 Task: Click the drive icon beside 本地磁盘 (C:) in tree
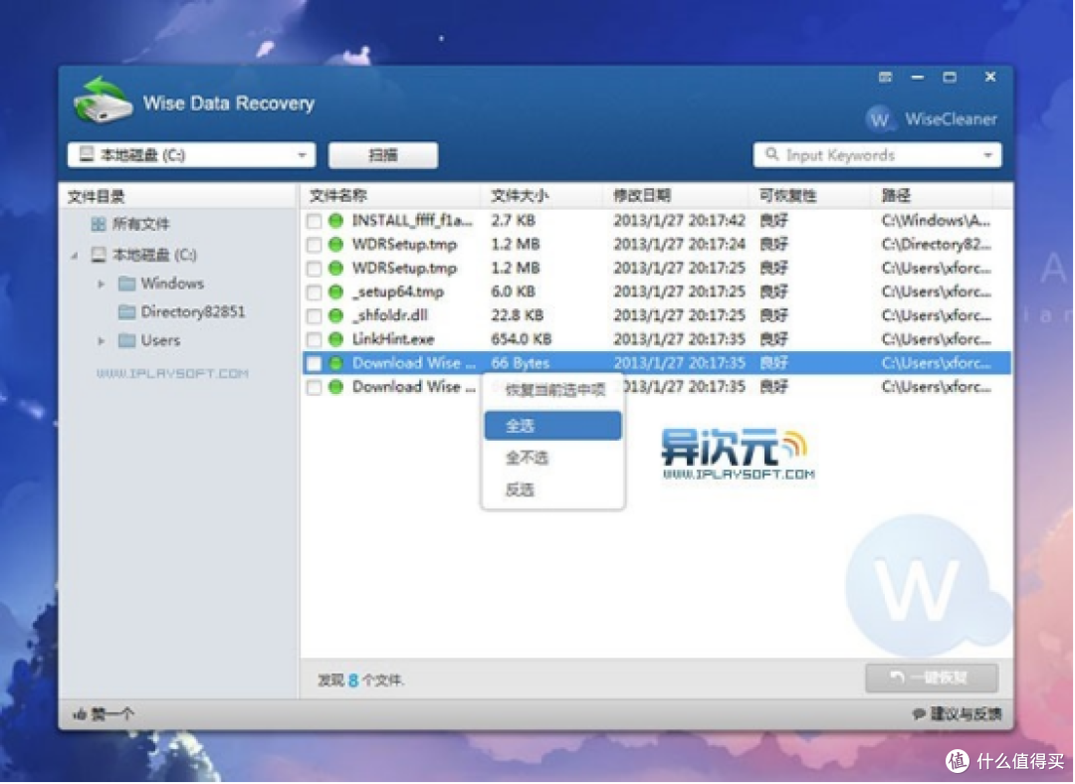click(99, 255)
